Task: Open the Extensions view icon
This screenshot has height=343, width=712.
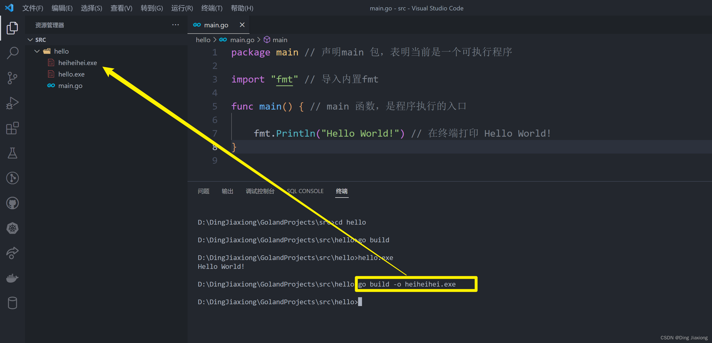Action: pos(12,128)
